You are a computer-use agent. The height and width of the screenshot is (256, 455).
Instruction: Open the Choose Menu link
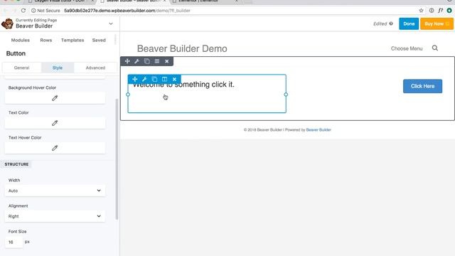tap(407, 48)
